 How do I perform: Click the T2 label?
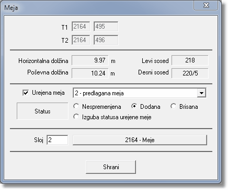pos(65,41)
